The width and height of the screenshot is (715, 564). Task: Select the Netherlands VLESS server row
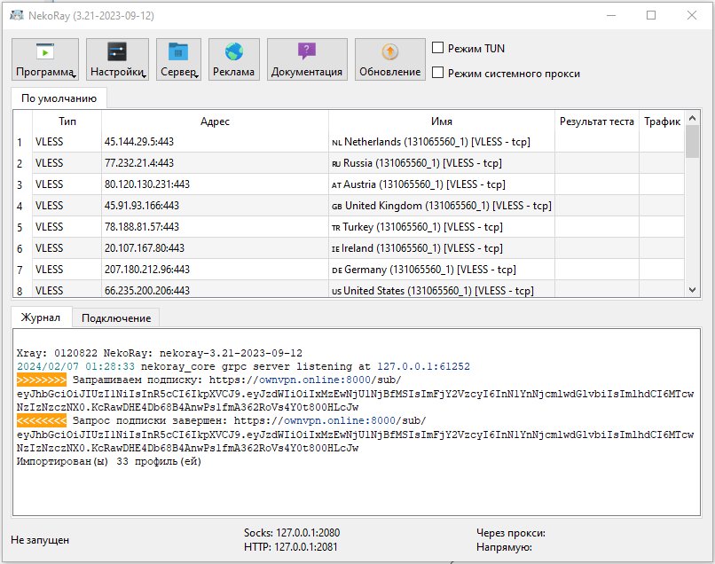(x=349, y=142)
